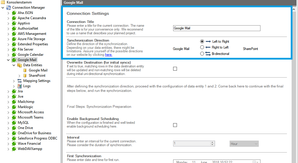Decrease the interval value stepper
Screen dimensions: 298x163
(x=212, y=145)
